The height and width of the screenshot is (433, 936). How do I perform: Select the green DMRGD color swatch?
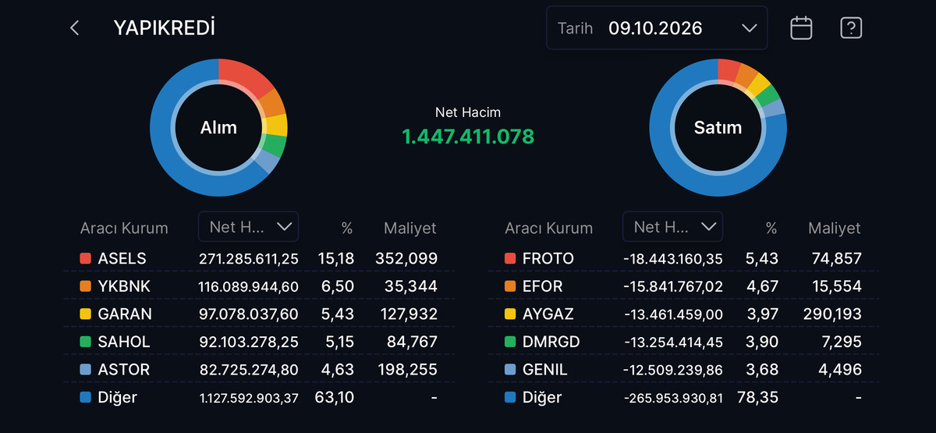(x=510, y=342)
